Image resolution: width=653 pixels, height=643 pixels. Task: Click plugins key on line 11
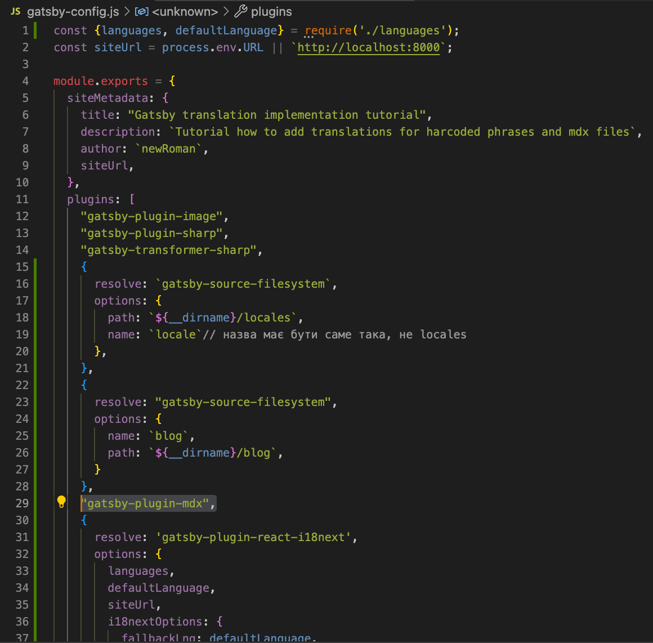click(x=91, y=199)
